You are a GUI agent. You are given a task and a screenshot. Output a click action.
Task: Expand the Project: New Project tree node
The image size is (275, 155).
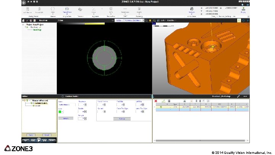click(23, 24)
